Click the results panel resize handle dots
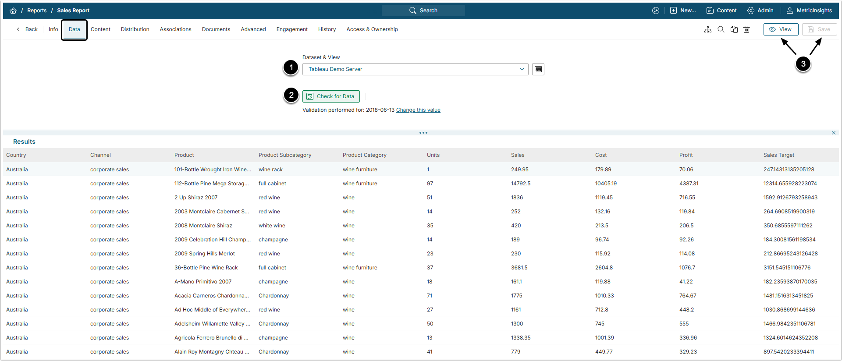Image resolution: width=842 pixels, height=361 pixels. tap(423, 133)
